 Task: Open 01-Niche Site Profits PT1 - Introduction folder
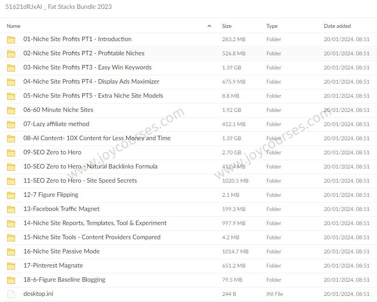[77, 39]
